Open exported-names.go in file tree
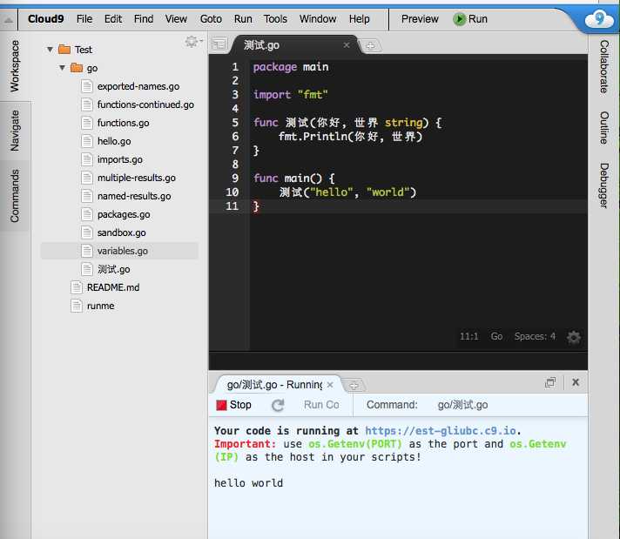Screen dimensions: 620x539 click(138, 86)
